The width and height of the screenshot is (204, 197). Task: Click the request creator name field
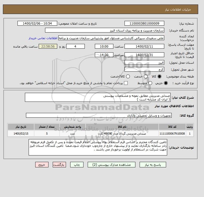coord(111,38)
